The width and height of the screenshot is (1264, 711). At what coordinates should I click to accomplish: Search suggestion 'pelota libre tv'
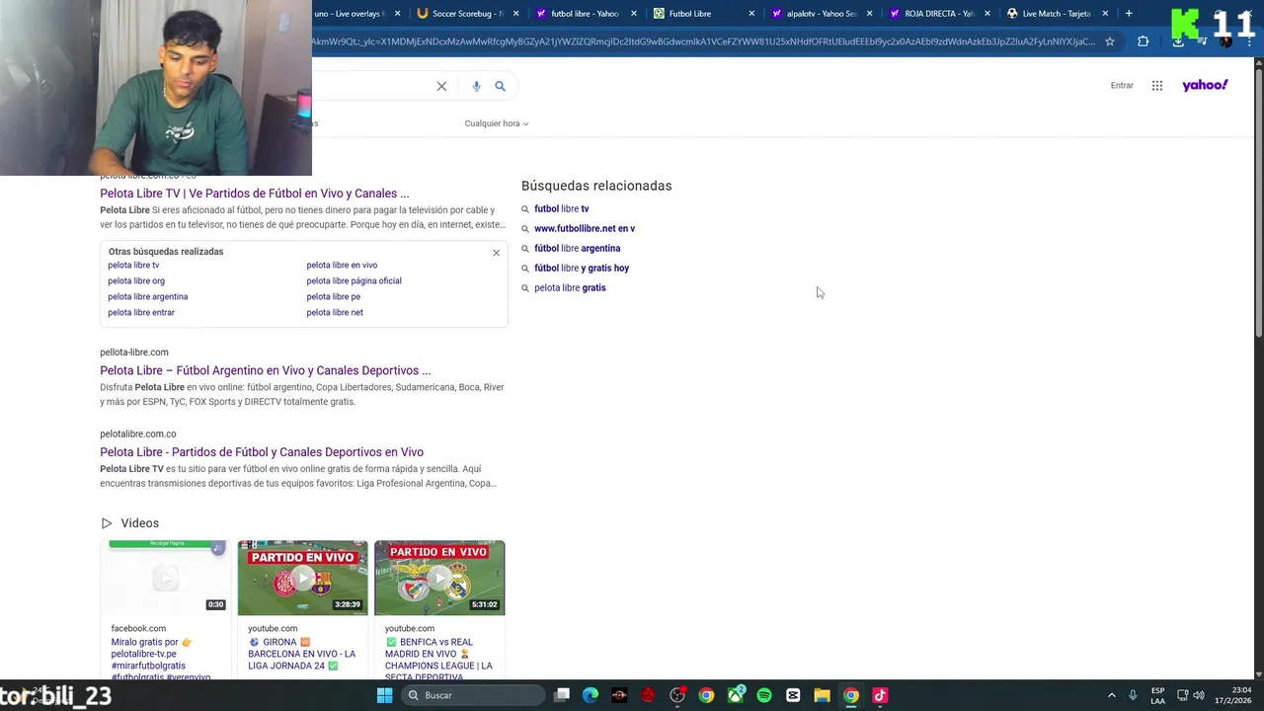point(133,265)
